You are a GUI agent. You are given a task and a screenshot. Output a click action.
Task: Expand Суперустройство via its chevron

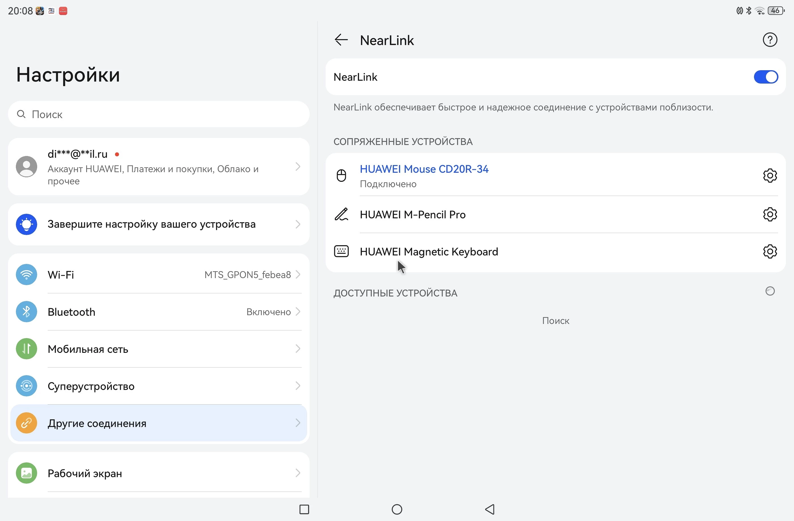pos(298,386)
